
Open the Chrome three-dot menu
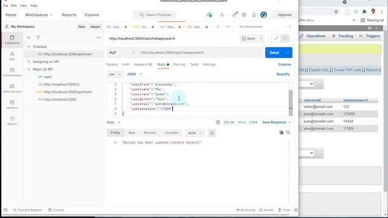(382, 12)
